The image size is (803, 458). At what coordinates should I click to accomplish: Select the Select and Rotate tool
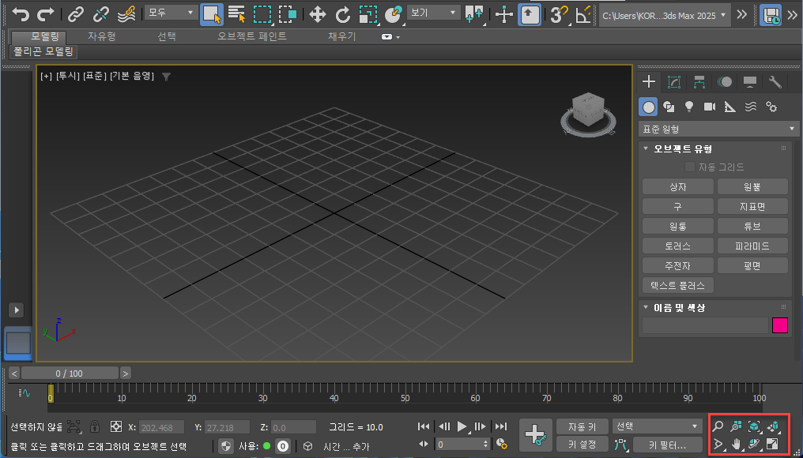(x=342, y=13)
